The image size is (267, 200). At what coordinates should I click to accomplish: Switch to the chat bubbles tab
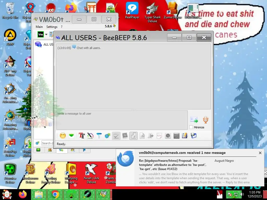click(x=61, y=150)
